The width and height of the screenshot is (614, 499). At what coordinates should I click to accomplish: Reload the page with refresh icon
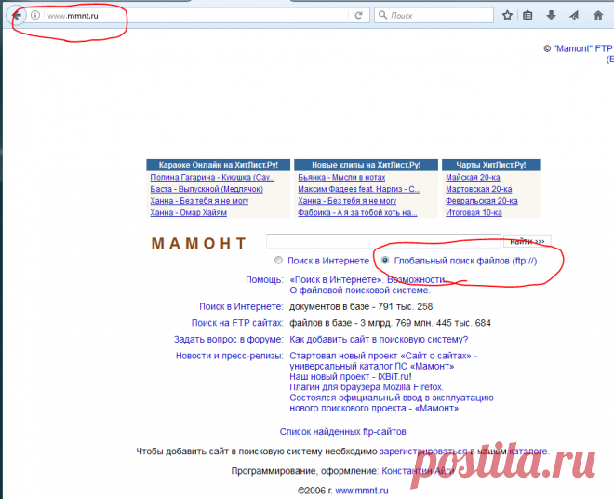point(358,16)
